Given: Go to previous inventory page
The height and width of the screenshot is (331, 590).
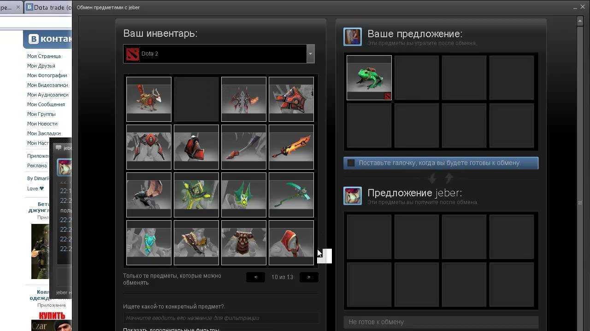Looking at the screenshot, I should tap(255, 277).
